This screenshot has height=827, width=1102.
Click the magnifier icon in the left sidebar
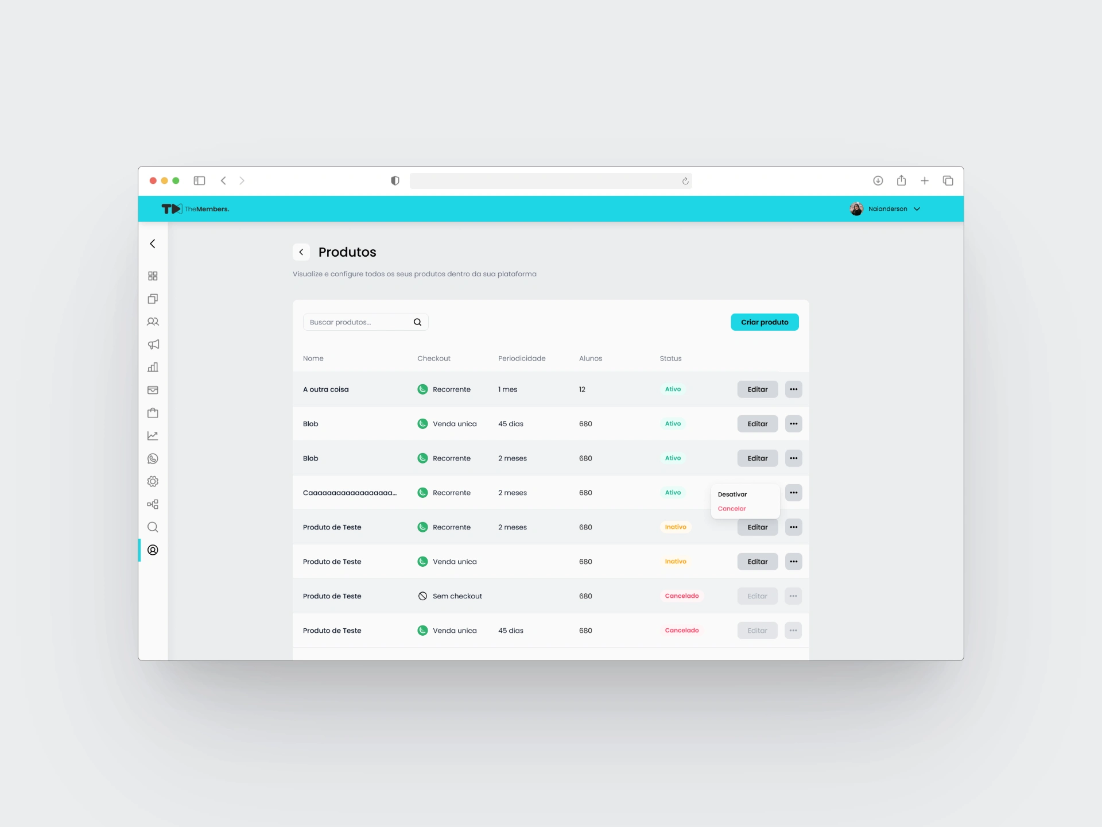click(x=153, y=527)
